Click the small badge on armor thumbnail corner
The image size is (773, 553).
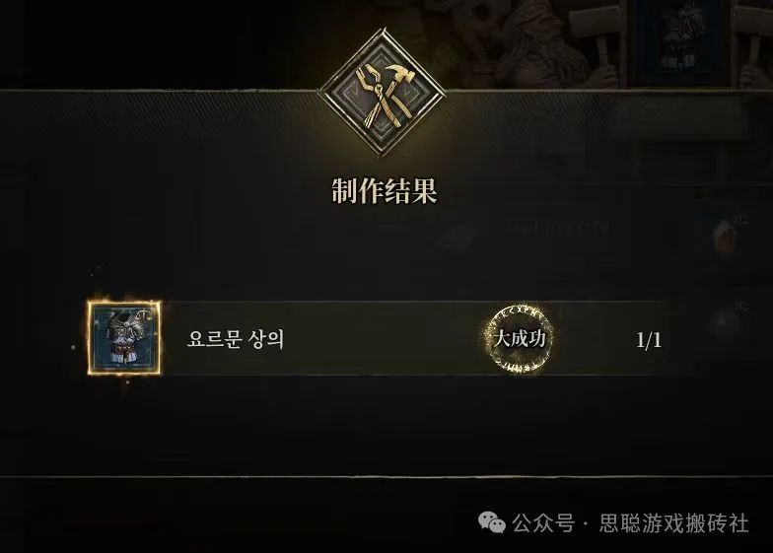(x=144, y=313)
